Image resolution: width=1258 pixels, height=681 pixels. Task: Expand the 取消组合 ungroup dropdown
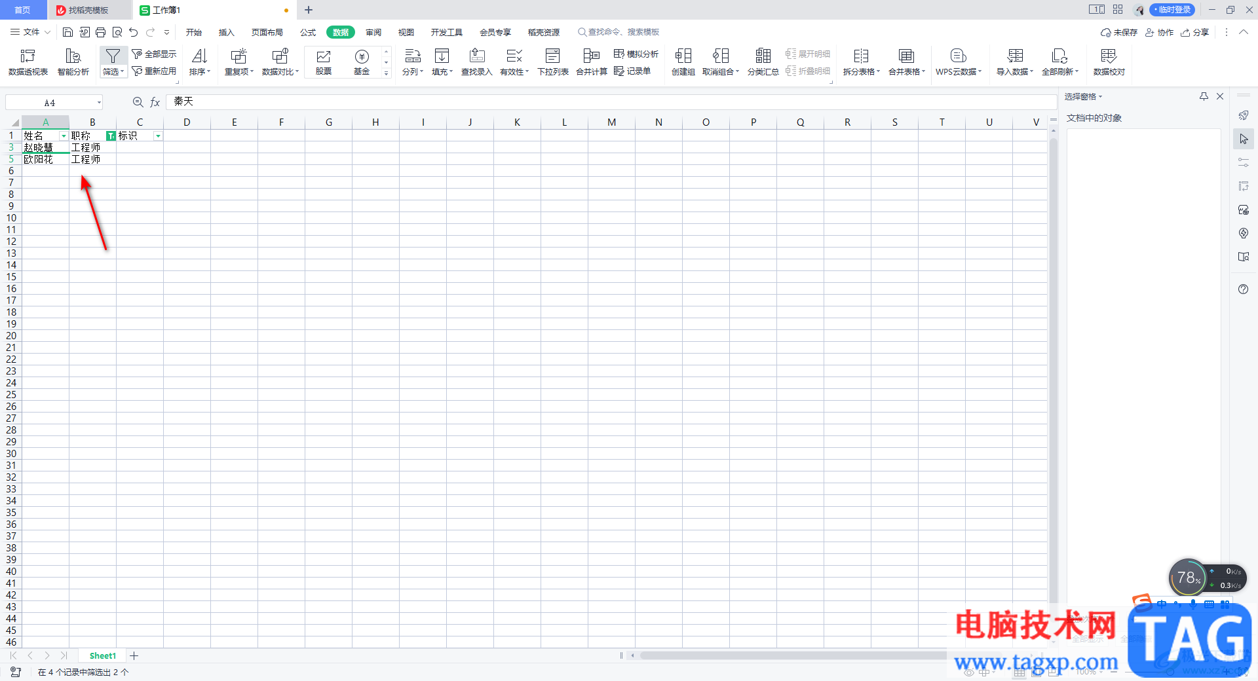[x=721, y=62]
